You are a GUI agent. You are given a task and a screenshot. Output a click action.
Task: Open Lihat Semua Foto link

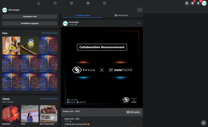[x=49, y=33]
